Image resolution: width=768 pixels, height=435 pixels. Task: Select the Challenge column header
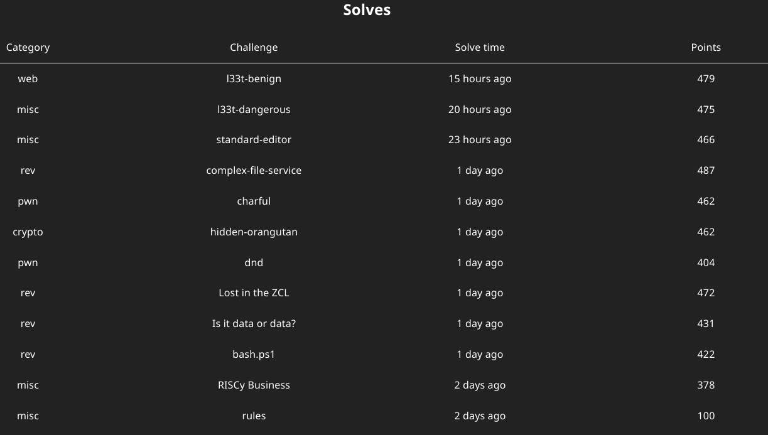pyautogui.click(x=254, y=48)
